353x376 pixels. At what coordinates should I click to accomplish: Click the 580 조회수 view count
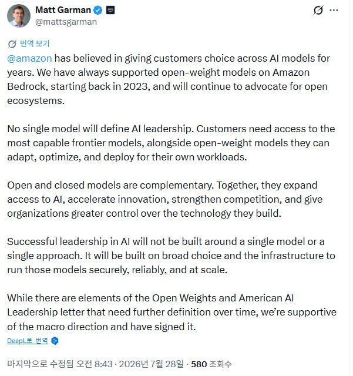pyautogui.click(x=211, y=364)
